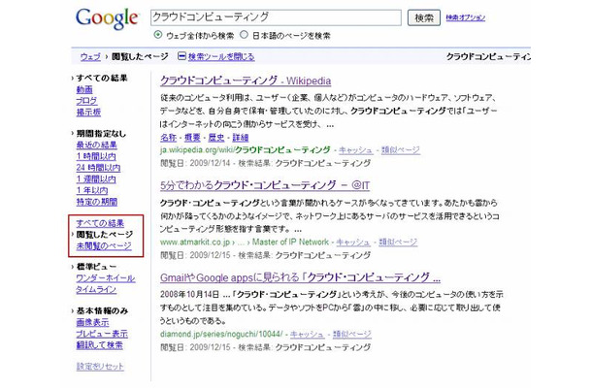Filter results by 掲示板

(88, 113)
